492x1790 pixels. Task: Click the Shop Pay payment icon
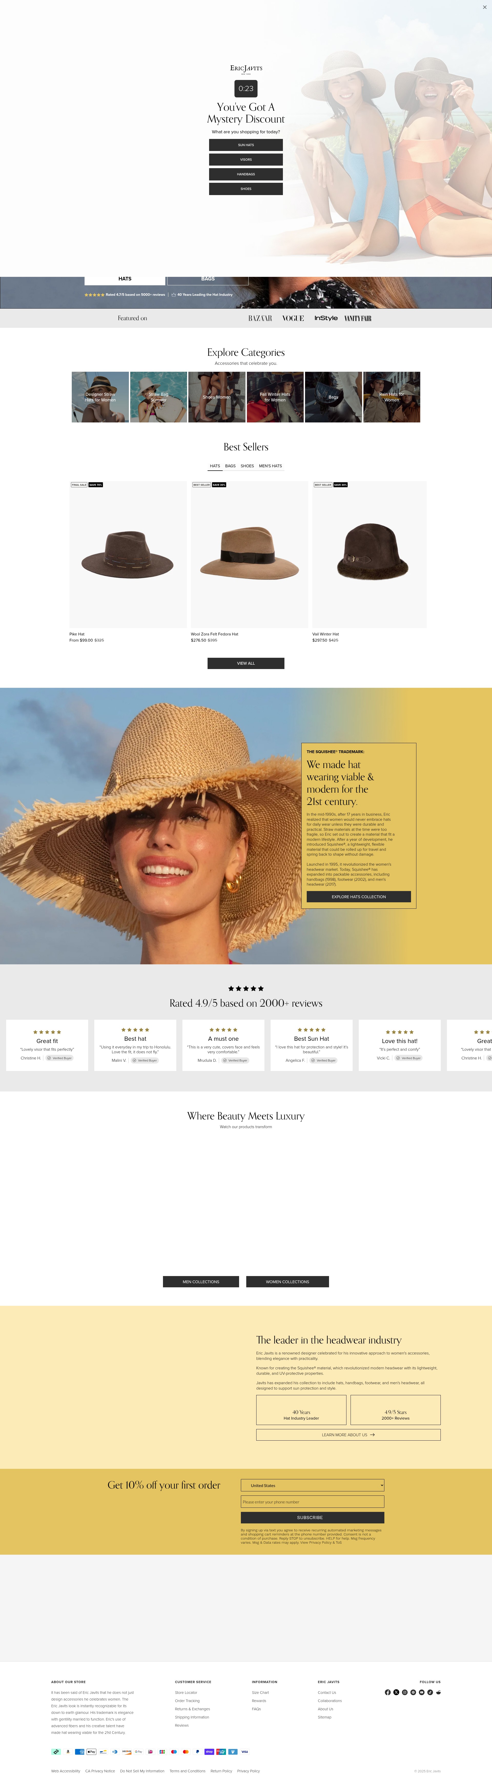click(209, 1752)
